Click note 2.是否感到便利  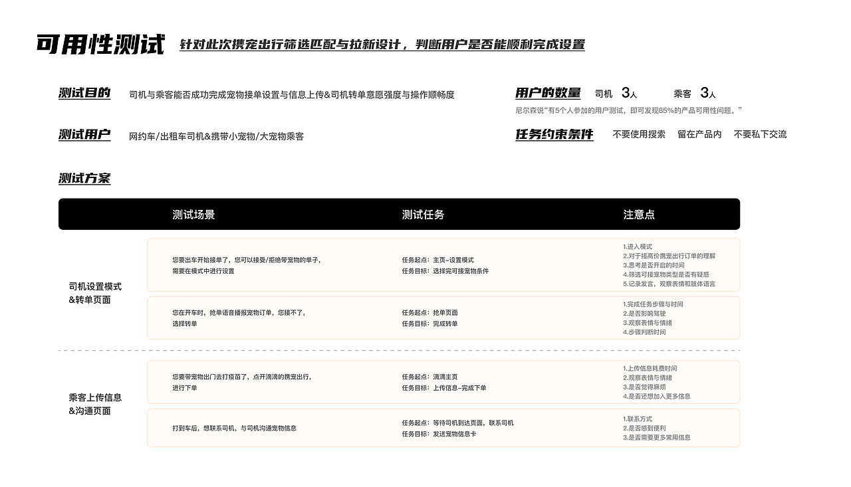coord(644,428)
